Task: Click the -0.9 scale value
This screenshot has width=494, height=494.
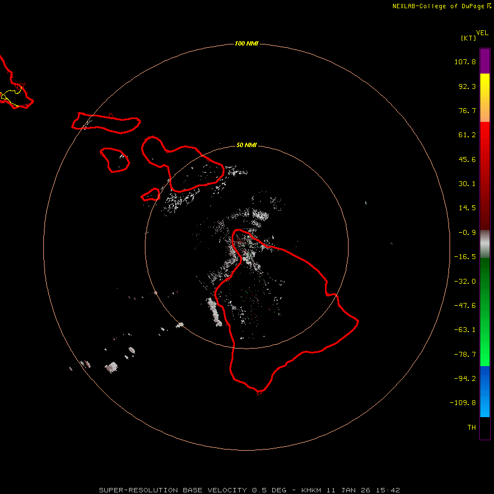Action: pyautogui.click(x=467, y=233)
